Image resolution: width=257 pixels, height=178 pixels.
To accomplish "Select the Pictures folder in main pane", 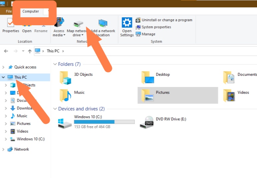I will (178, 95).
